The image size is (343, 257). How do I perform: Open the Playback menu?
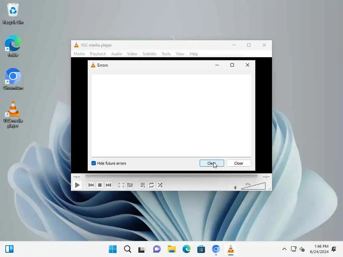tap(98, 54)
